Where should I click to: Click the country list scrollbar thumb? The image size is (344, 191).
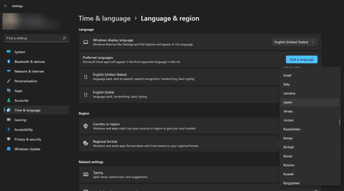[339, 122]
